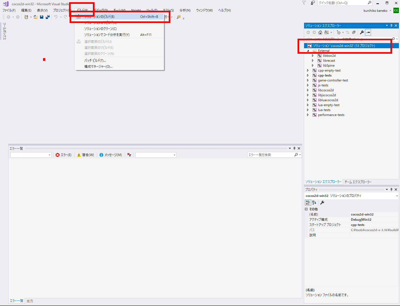The width and height of the screenshot is (400, 306).
Task: Expand the libbox2d project node
Action: click(x=313, y=56)
